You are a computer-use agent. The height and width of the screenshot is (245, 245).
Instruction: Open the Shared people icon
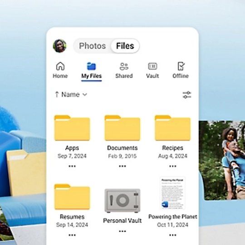point(124,66)
